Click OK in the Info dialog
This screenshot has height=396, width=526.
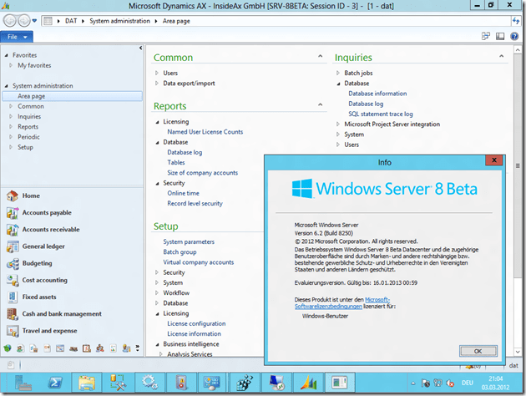(x=478, y=351)
